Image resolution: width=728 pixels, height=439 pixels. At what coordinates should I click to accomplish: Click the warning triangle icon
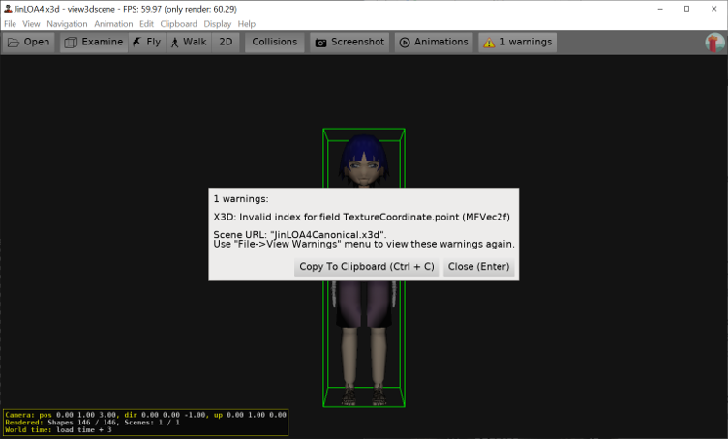tap(489, 43)
